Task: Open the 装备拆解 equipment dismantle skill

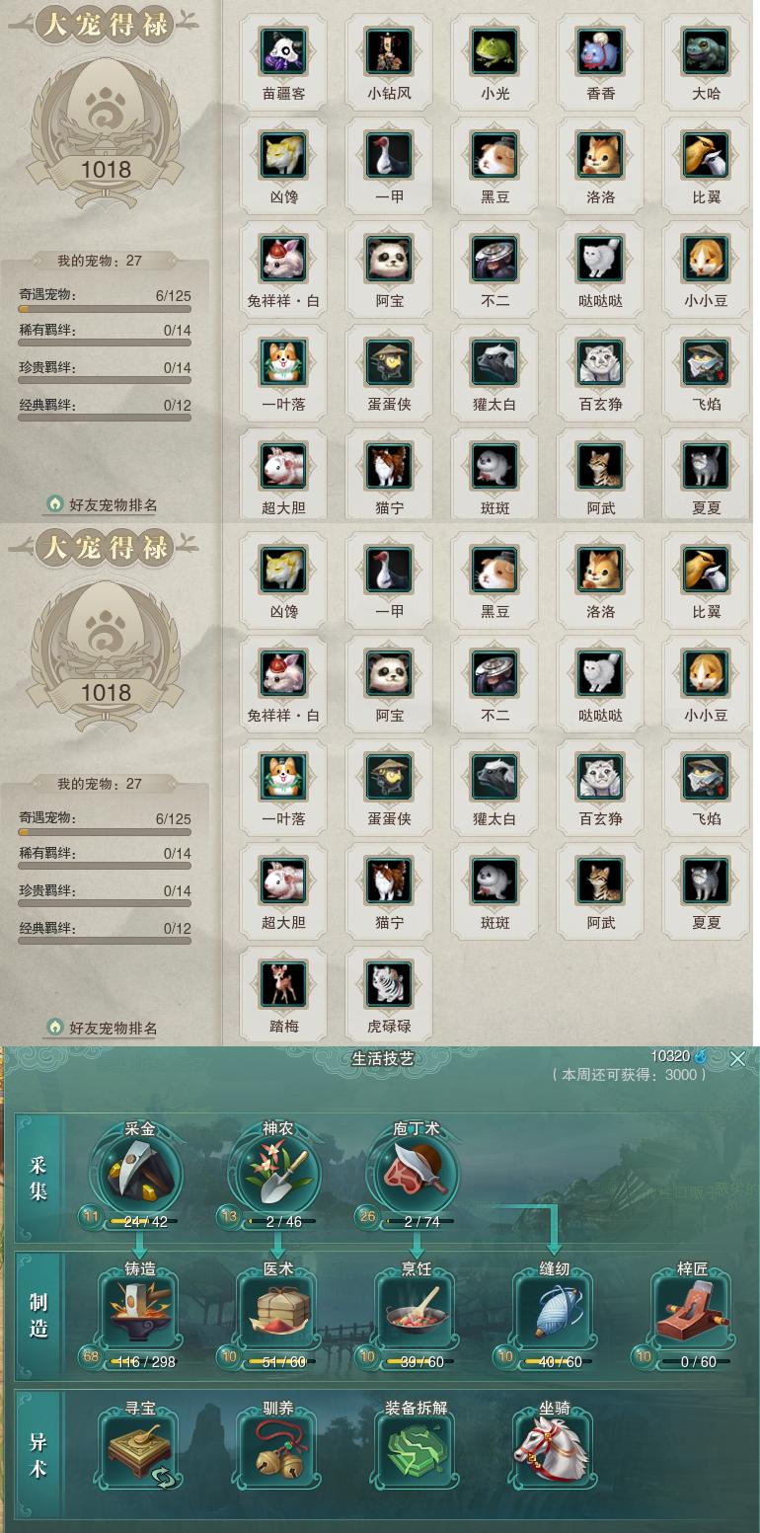Action: 417,1449
